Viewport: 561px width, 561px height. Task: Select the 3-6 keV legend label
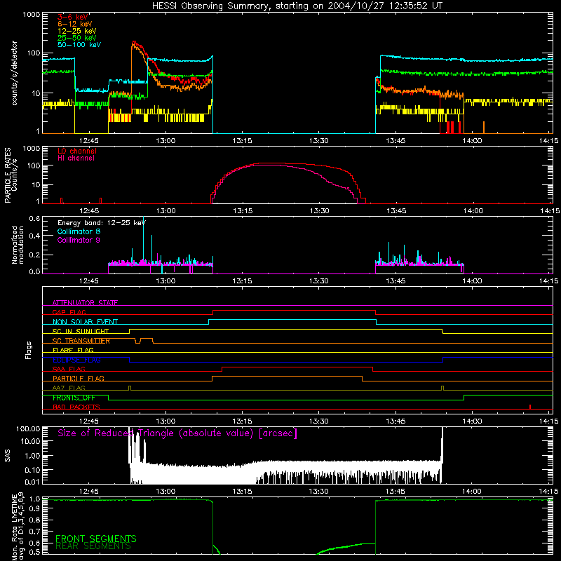pyautogui.click(x=73, y=17)
